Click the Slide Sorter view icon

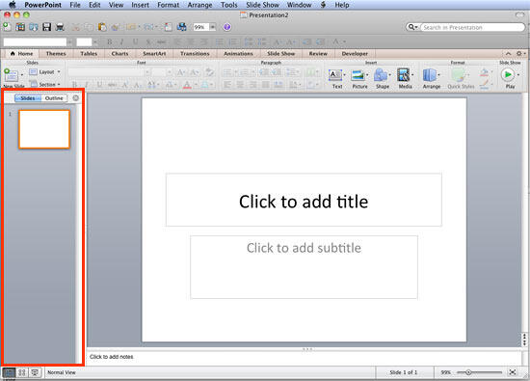[x=22, y=372]
